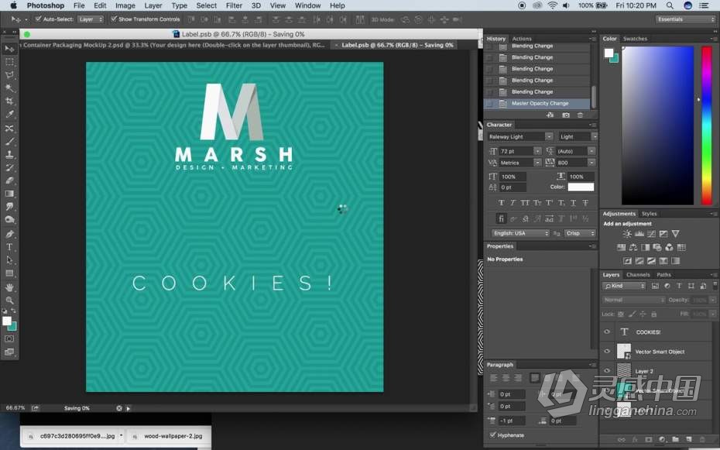The image size is (720, 450).
Task: Toggle Quick Mask mode icon
Action: coord(9,339)
